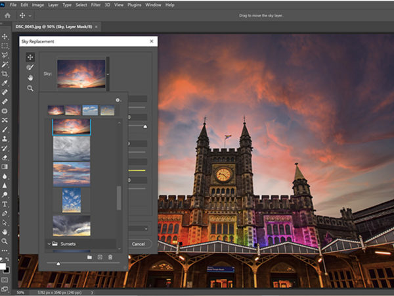Select the dark storm clouds sky thumbnail

click(72, 226)
